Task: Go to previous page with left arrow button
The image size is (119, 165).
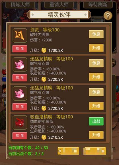Action: (68, 151)
